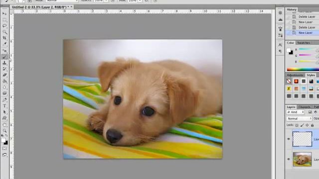Select the Rectangular Marquee tool
Screen dimensions: 319x179
coord(4,20)
